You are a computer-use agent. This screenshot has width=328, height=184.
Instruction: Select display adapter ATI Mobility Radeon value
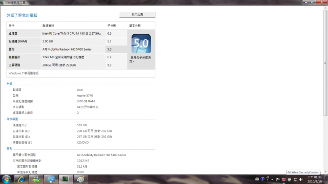[x=101, y=155]
